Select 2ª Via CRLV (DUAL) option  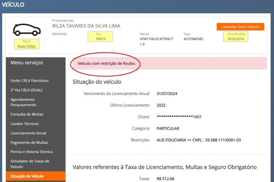click(26, 90)
